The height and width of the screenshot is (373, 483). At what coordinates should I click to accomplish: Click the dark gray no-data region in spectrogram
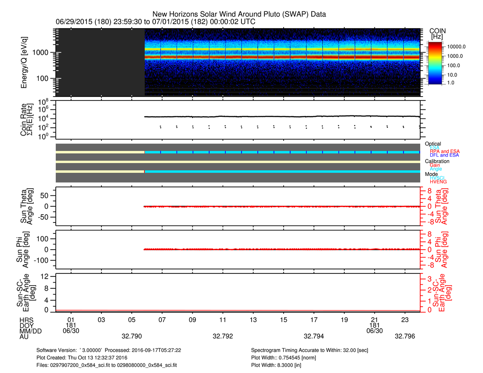(x=100, y=62)
